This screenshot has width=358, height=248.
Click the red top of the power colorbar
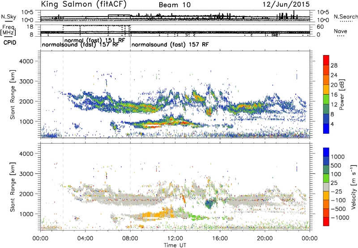[x=326, y=60]
